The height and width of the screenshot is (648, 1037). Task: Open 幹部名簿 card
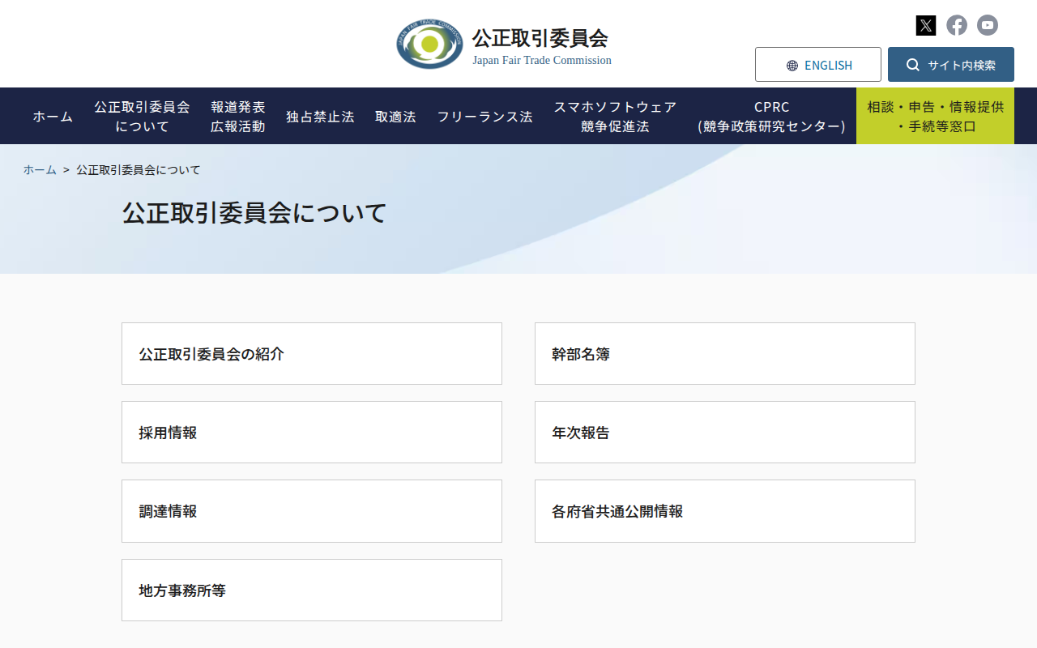tap(725, 354)
